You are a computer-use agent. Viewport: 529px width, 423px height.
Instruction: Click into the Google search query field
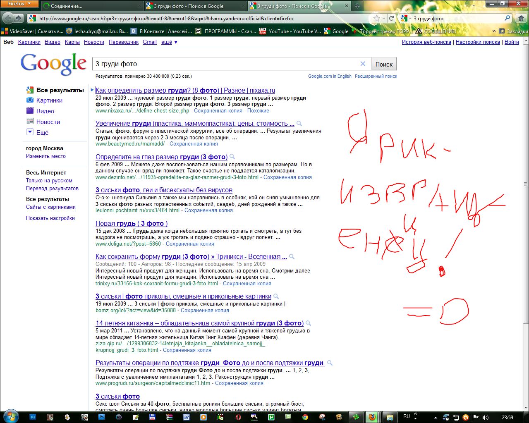click(x=225, y=64)
